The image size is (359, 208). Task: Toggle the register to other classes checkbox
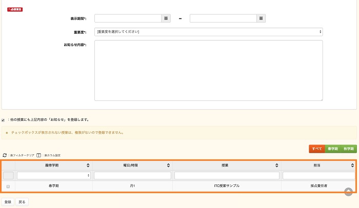(4, 120)
